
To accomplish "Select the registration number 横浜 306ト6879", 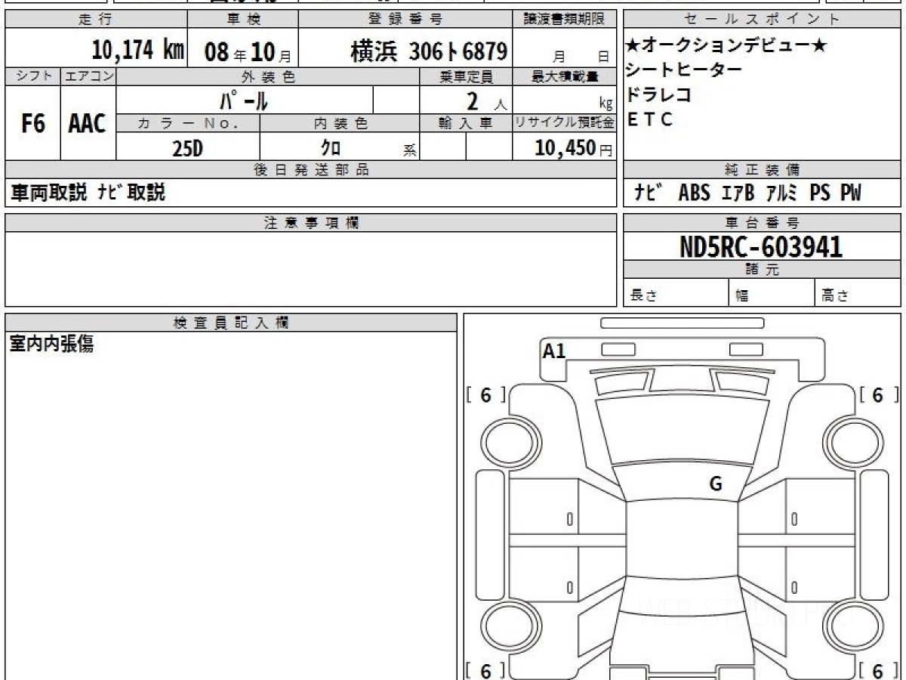I will [429, 51].
